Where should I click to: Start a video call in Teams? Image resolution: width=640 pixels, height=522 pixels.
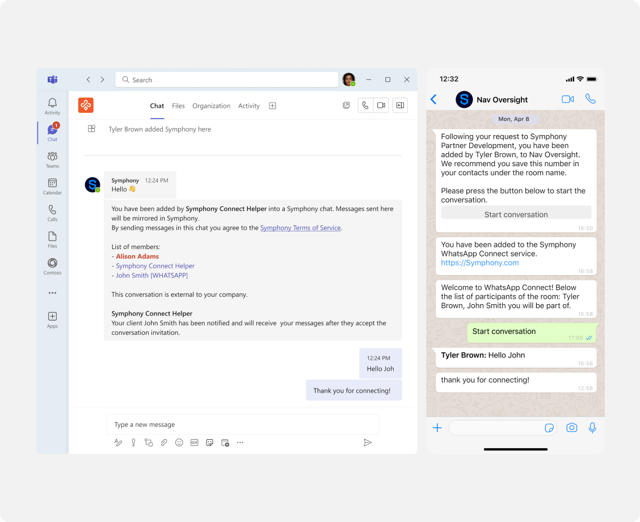click(381, 105)
